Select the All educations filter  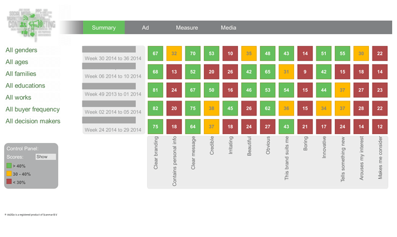click(x=25, y=86)
